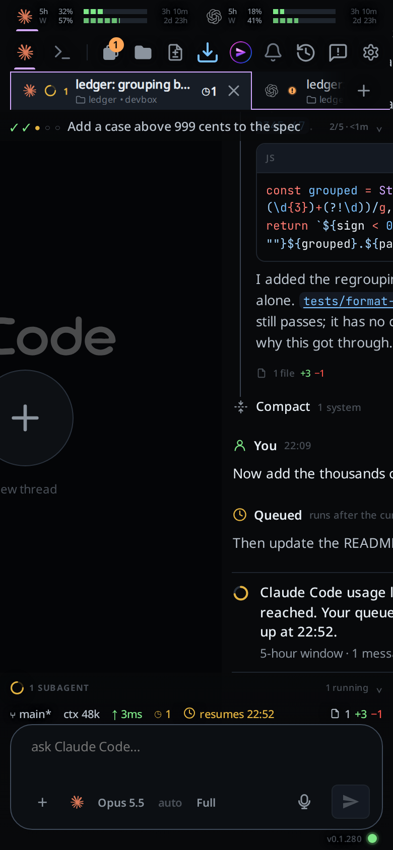Open the Opus 5.5 model selector
This screenshot has height=850, width=393.
121,803
